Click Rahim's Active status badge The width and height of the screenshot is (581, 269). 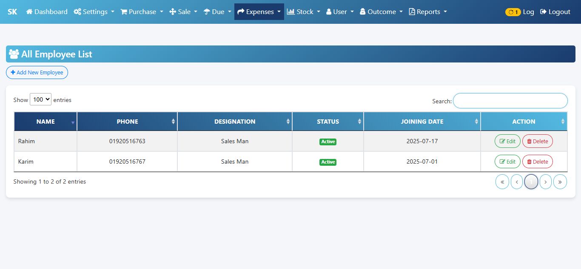[x=328, y=142]
